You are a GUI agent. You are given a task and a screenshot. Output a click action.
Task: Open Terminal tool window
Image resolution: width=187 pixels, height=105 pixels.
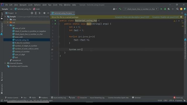136,98
